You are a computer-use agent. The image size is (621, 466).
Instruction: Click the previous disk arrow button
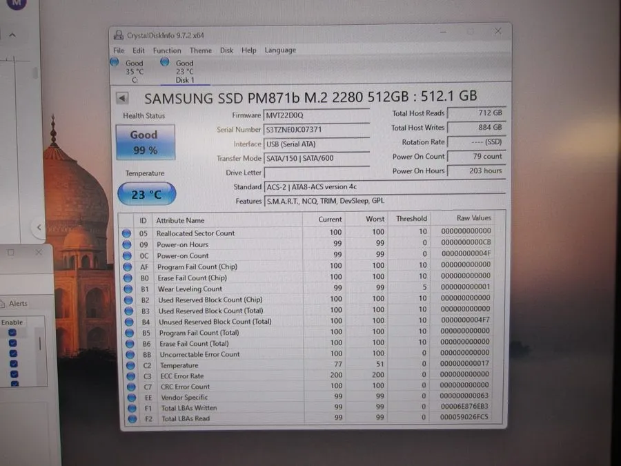122,98
